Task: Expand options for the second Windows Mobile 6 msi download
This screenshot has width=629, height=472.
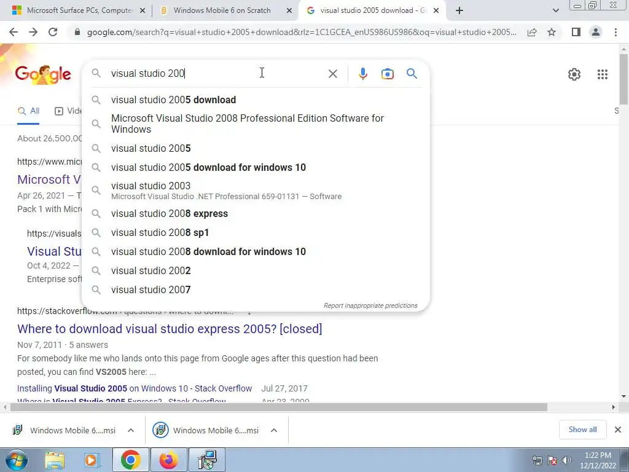Action: click(x=273, y=430)
